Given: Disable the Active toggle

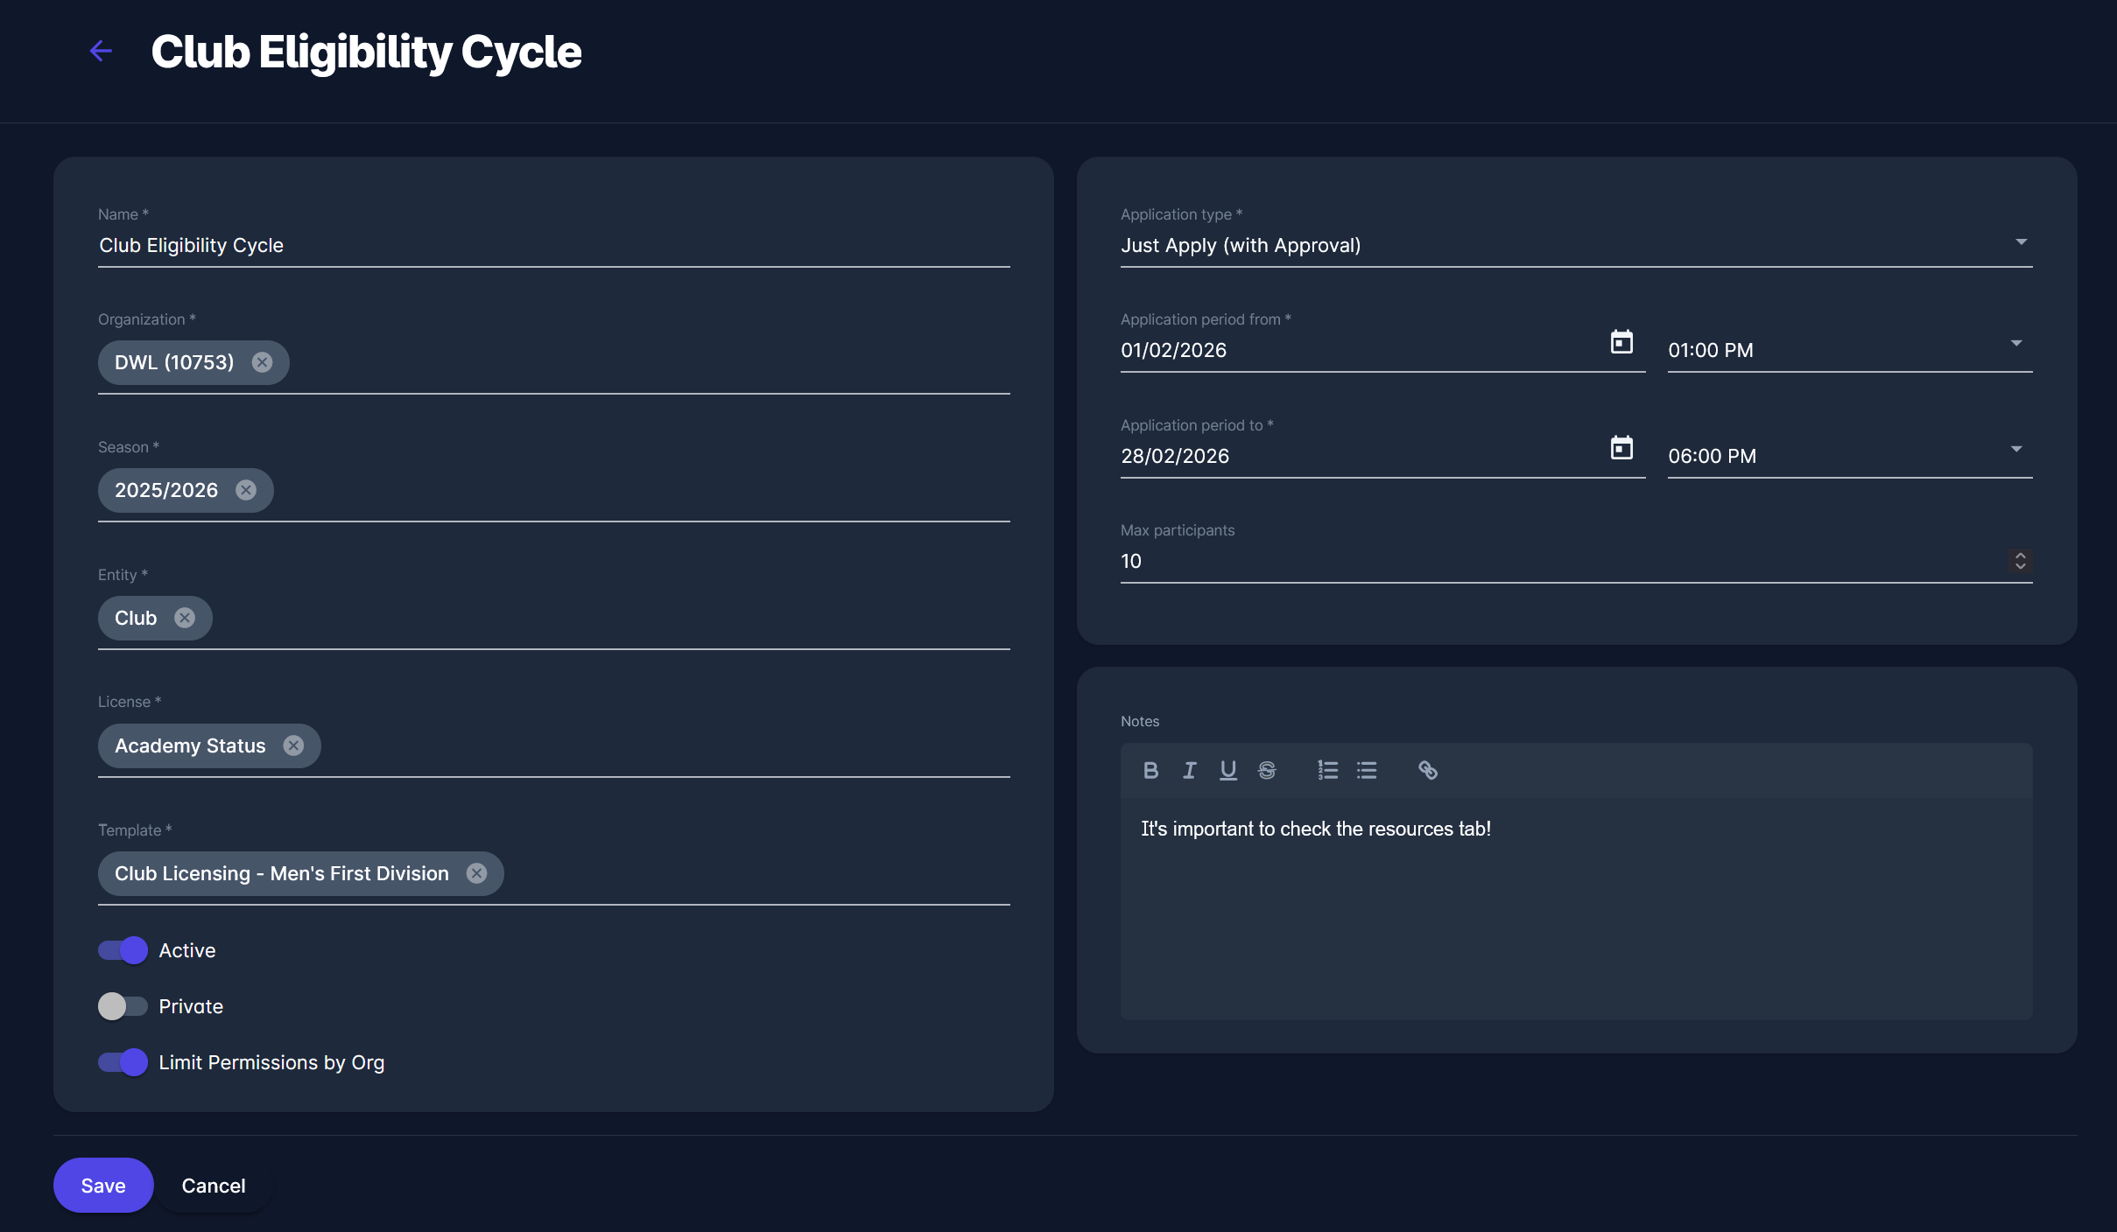Looking at the screenshot, I should 123,950.
